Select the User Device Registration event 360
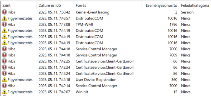The height and width of the screenshot is (96, 211). 105,80
